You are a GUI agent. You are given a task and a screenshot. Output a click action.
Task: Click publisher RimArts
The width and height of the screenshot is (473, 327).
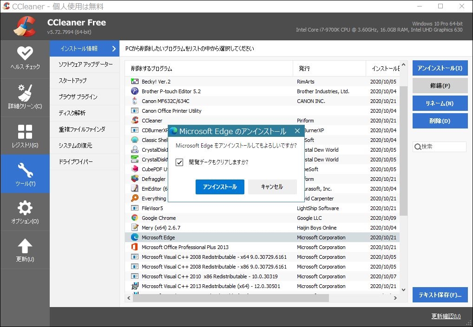tap(305, 82)
